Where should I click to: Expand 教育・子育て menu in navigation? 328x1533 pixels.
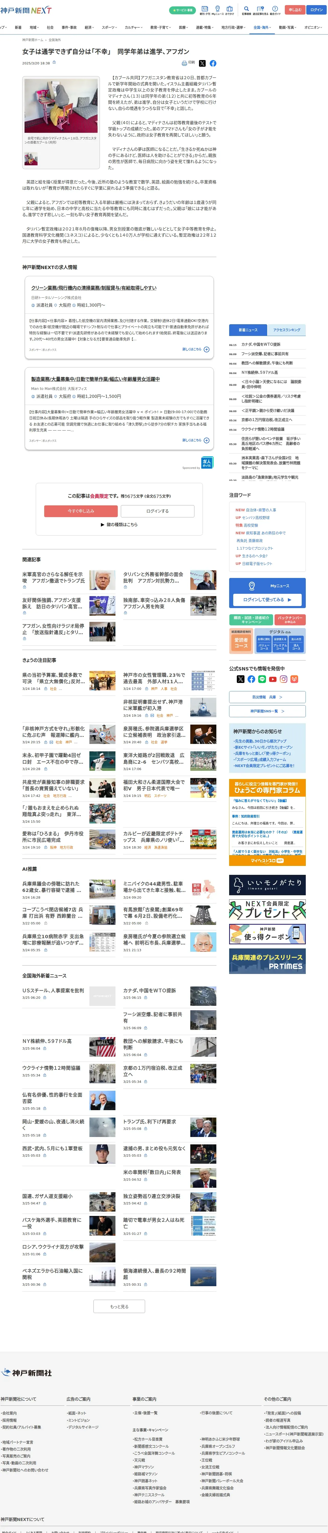pyautogui.click(x=161, y=27)
